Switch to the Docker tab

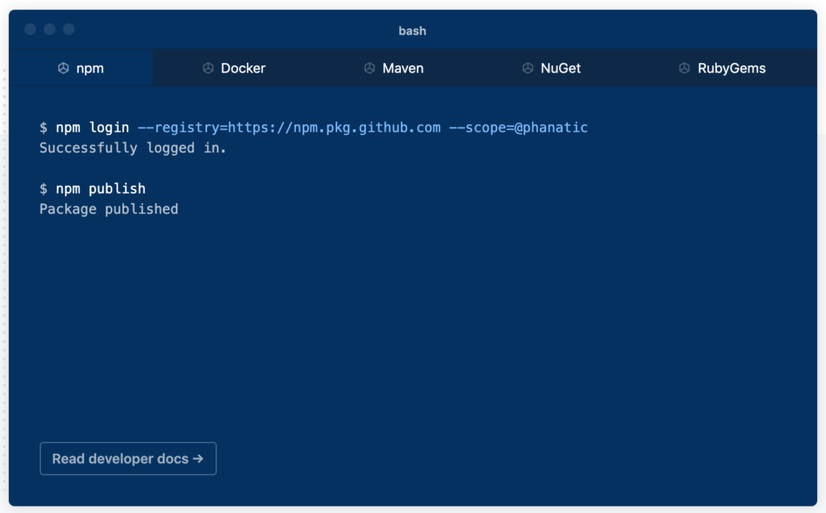tap(233, 69)
